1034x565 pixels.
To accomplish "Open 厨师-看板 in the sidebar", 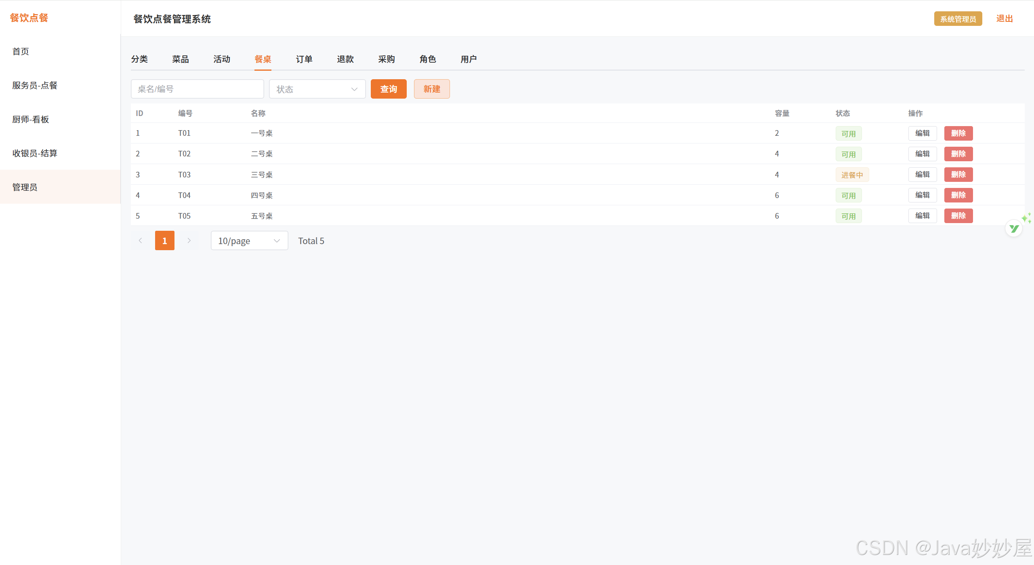I will [x=31, y=119].
